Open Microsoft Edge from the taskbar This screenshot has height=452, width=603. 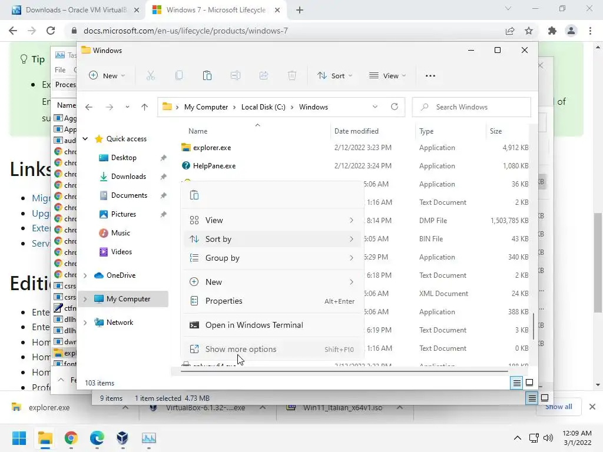97,438
